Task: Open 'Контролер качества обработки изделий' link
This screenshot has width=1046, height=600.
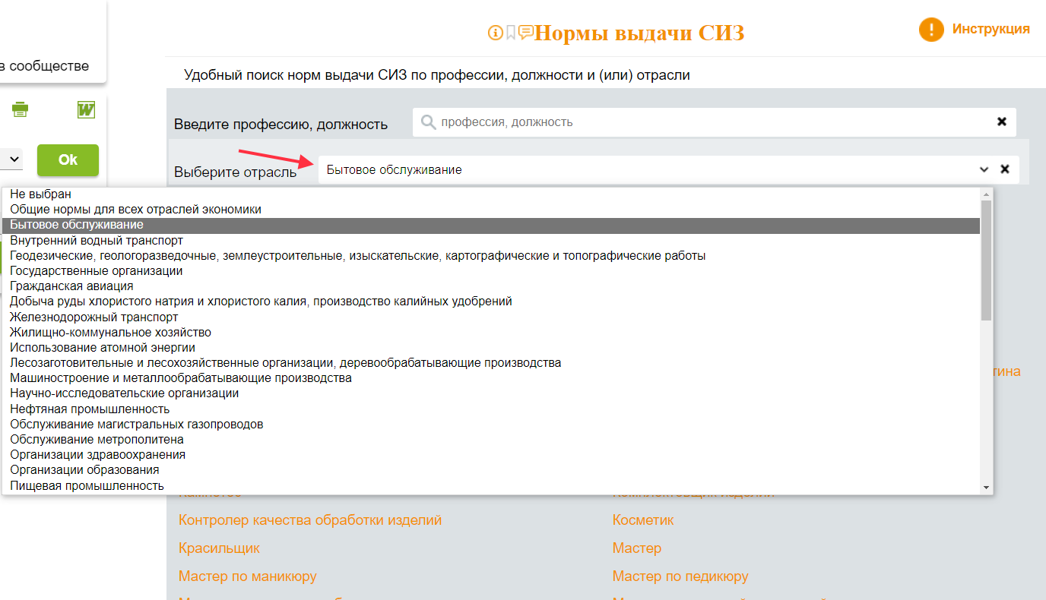Action: click(310, 520)
